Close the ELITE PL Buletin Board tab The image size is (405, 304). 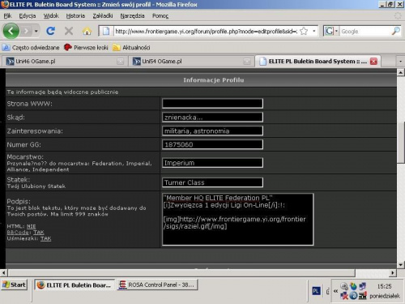click(x=373, y=62)
